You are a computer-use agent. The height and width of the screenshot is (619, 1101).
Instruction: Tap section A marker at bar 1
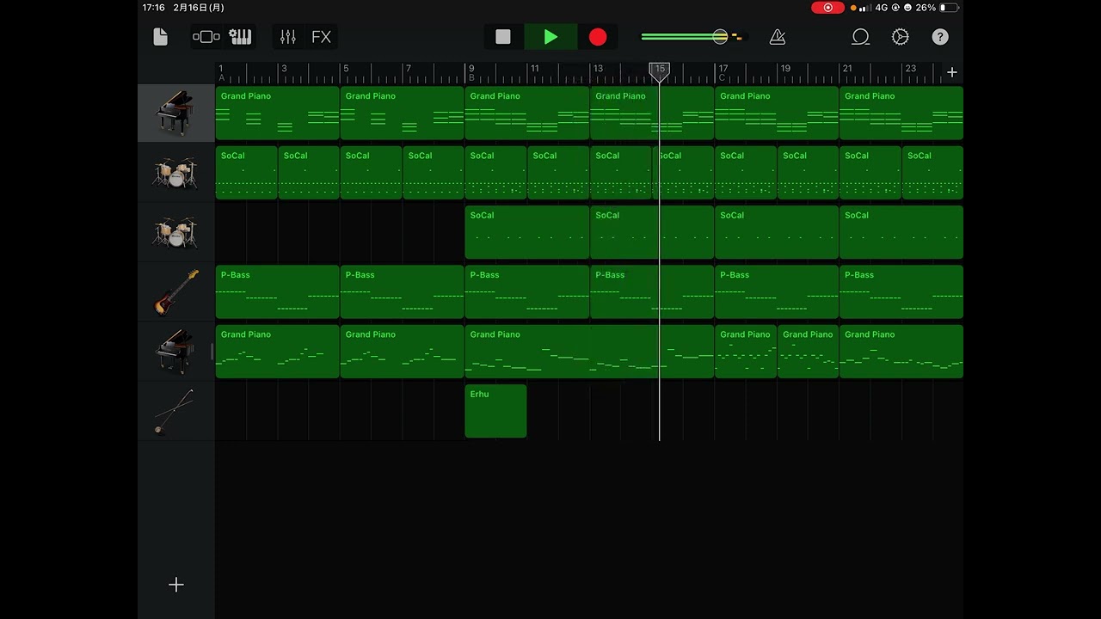(222, 78)
